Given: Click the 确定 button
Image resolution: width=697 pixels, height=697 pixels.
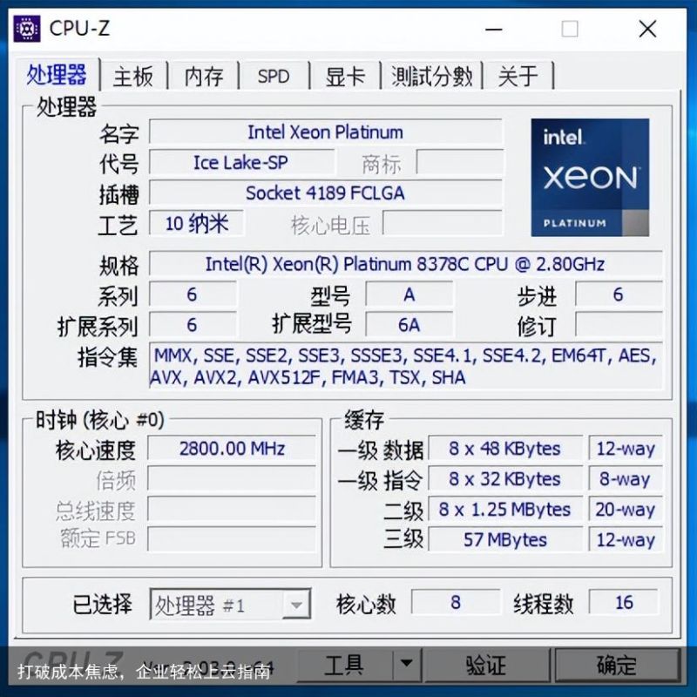Looking at the screenshot, I should [617, 665].
